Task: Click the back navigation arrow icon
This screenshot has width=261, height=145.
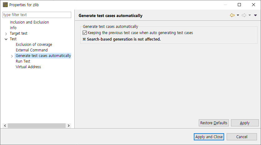Action: 232,15
